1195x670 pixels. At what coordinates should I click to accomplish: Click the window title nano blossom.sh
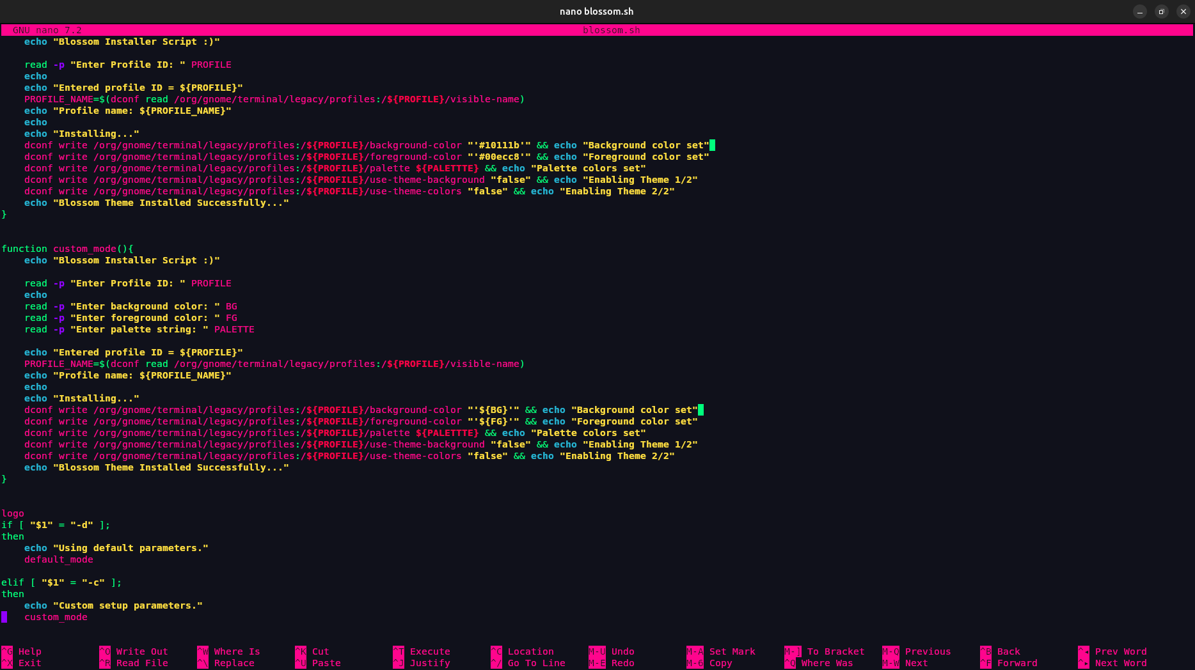[596, 12]
